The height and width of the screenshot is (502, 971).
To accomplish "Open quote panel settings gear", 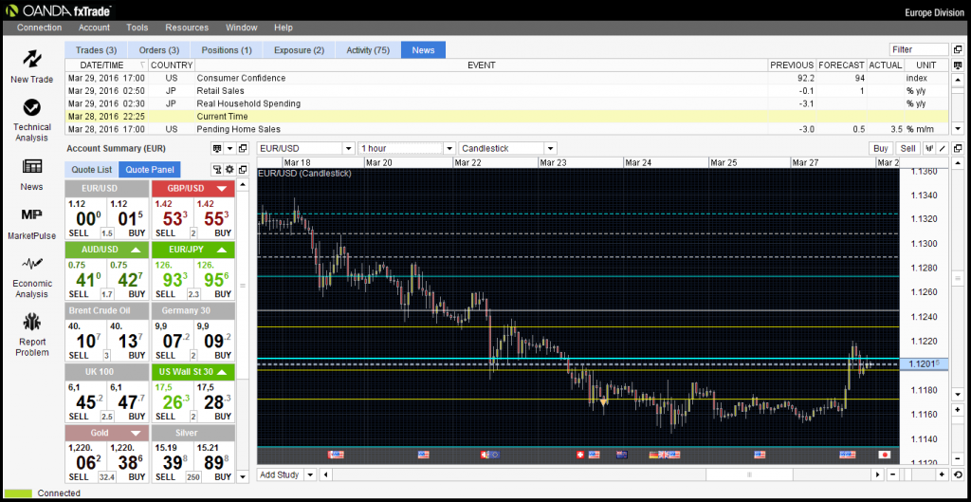I will pyautogui.click(x=229, y=169).
